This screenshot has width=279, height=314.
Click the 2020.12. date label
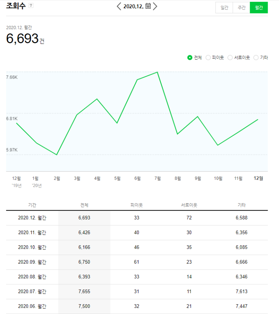click(x=133, y=6)
